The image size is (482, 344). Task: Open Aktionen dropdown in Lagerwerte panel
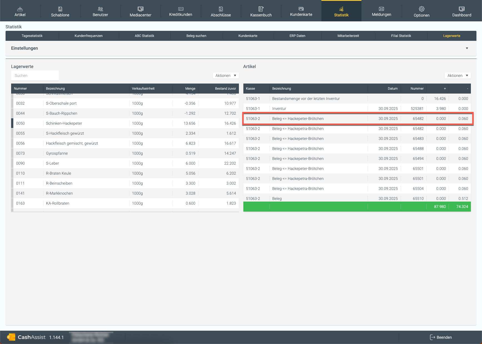[226, 76]
